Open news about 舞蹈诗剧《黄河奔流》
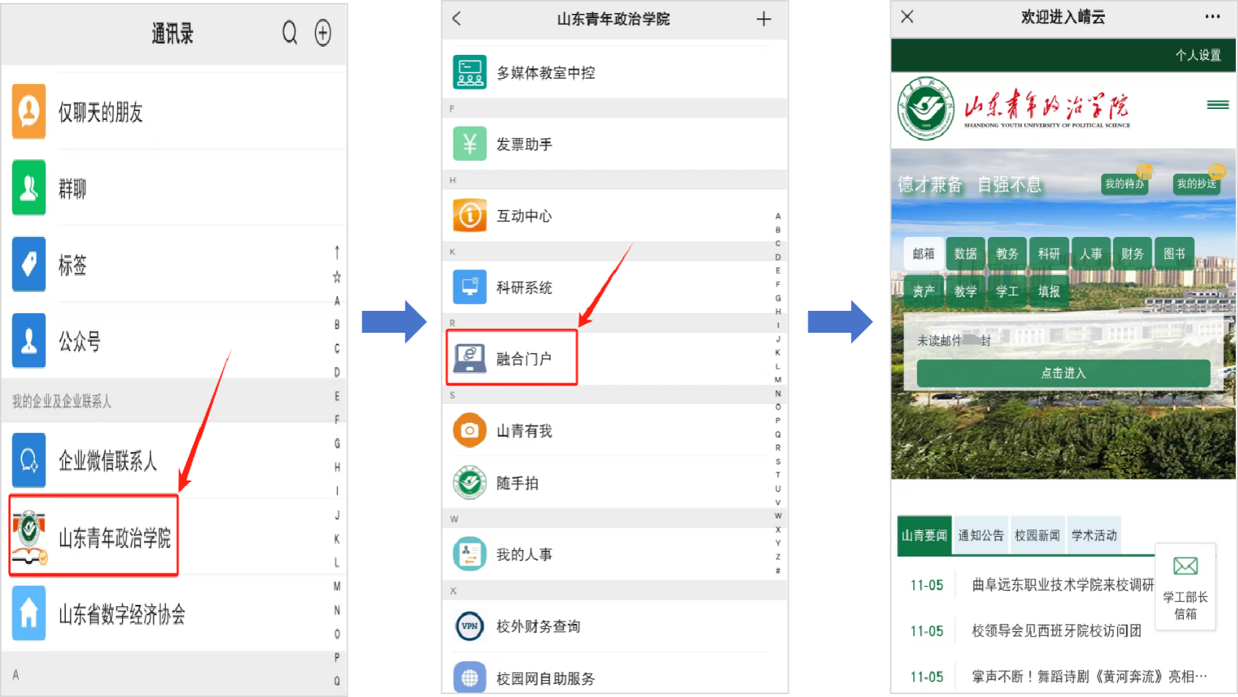The height and width of the screenshot is (697, 1238). [1089, 677]
